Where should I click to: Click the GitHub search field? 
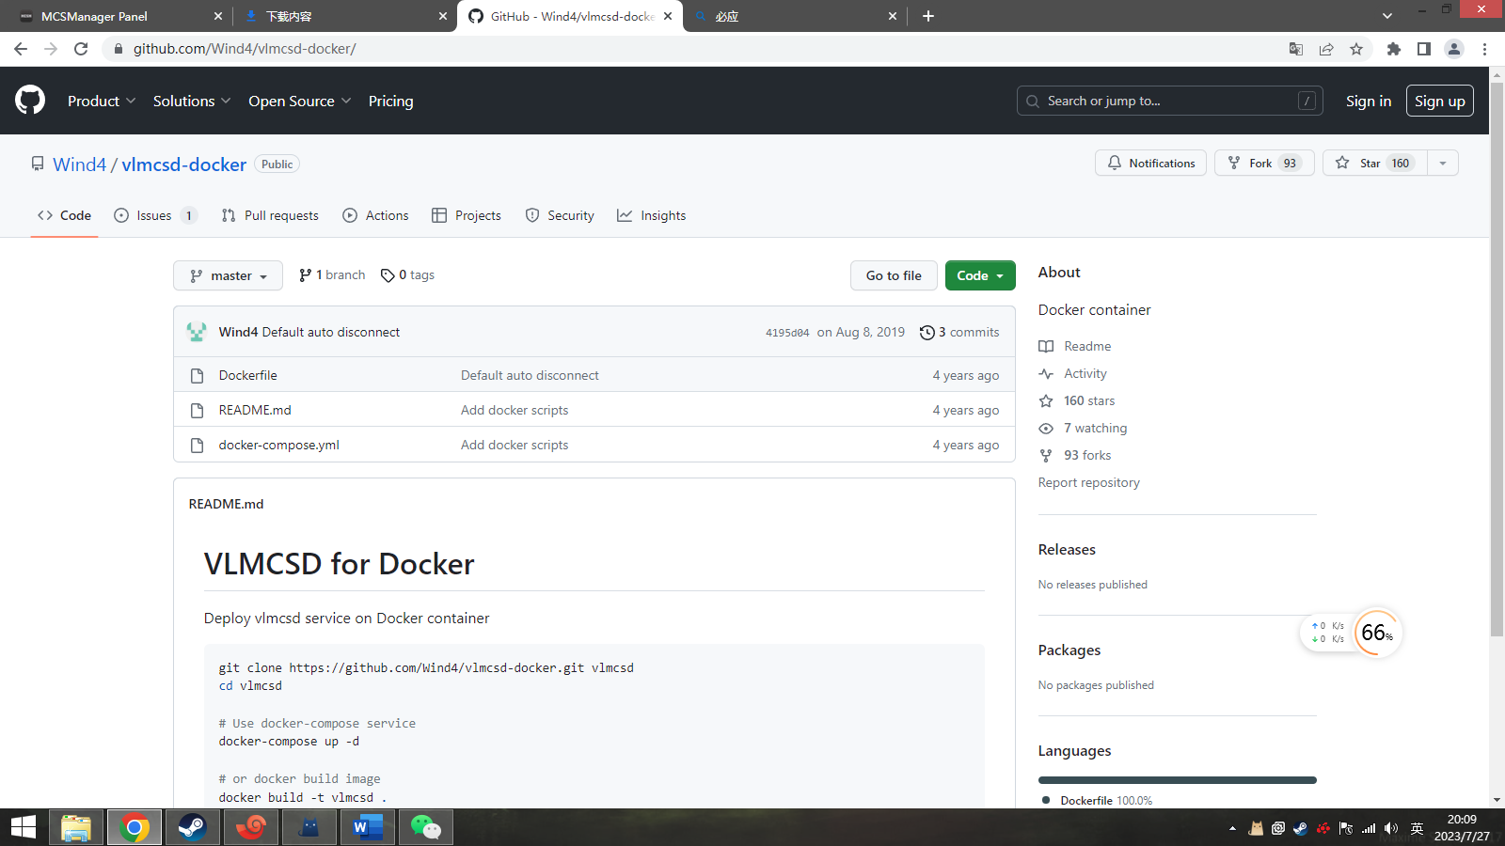point(1169,101)
